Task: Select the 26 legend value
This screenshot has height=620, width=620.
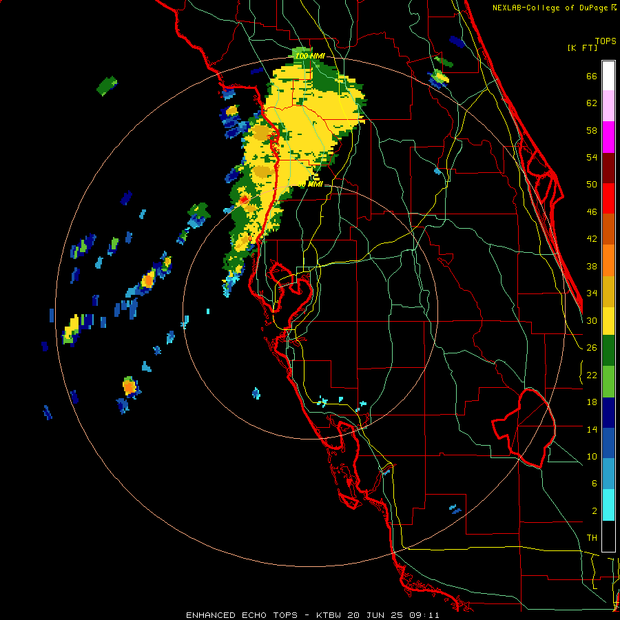Action: [592, 348]
